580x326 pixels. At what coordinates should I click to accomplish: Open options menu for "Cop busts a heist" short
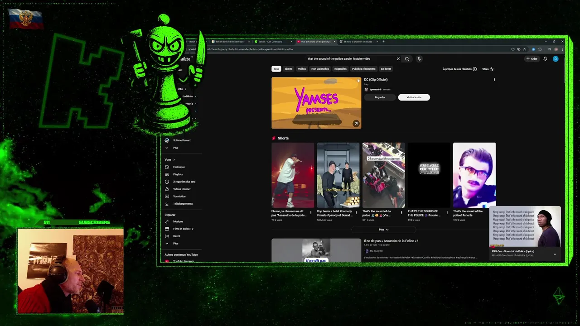(x=356, y=212)
